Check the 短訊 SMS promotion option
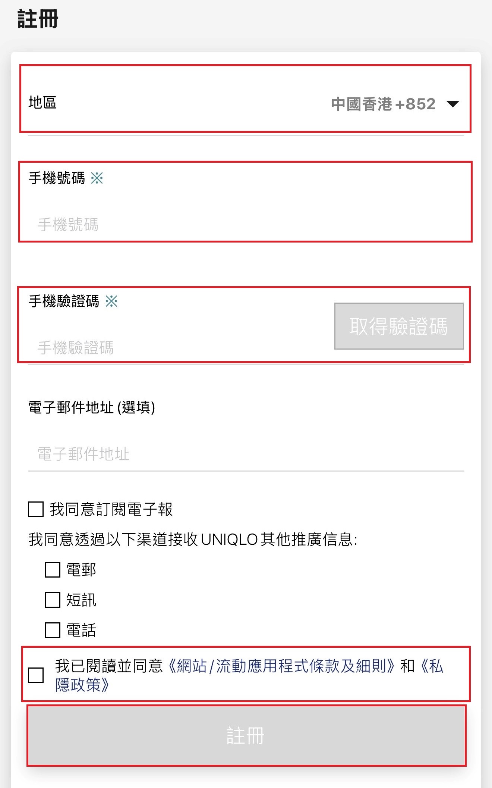Image resolution: width=492 pixels, height=788 pixels. pyautogui.click(x=52, y=600)
